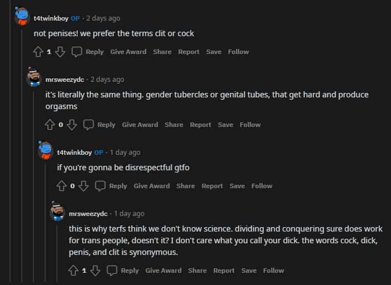Downvote the last comment about terfs
Screen dimensions: 391x285
(x=95, y=271)
